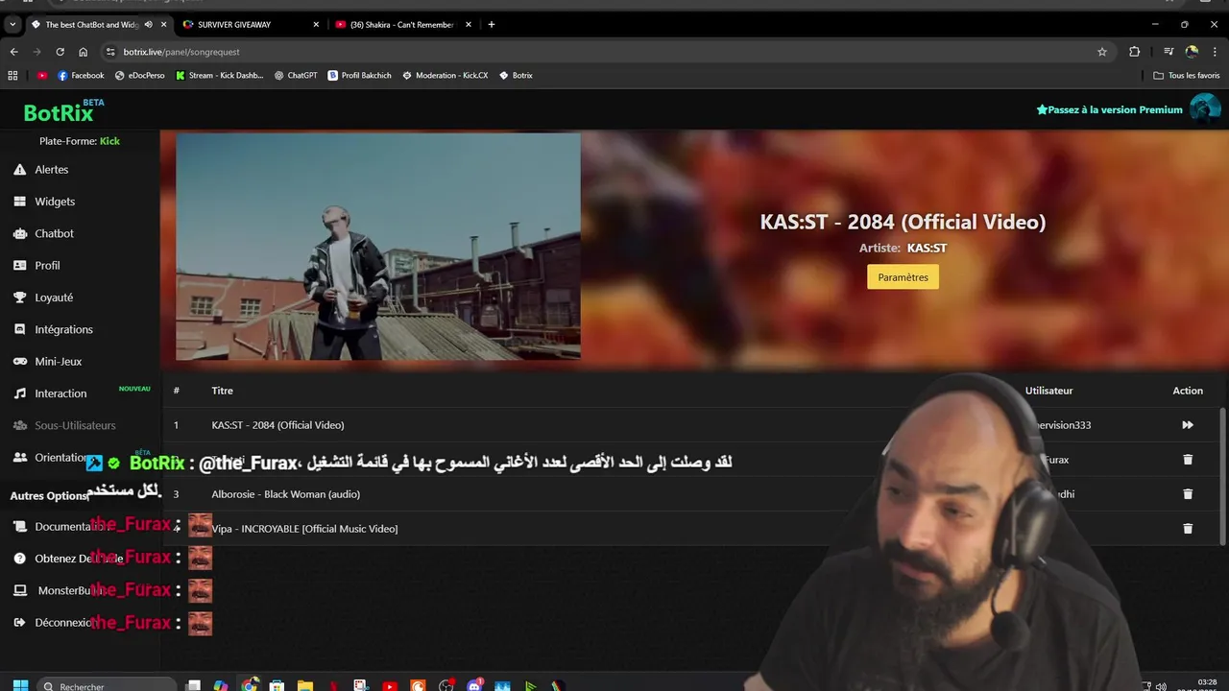Open Chatbot robot icon in sidebar
The height and width of the screenshot is (691, 1229).
pyautogui.click(x=19, y=233)
